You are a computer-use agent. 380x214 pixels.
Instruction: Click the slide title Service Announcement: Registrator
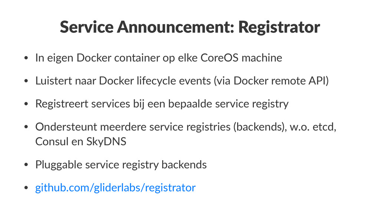190,27
